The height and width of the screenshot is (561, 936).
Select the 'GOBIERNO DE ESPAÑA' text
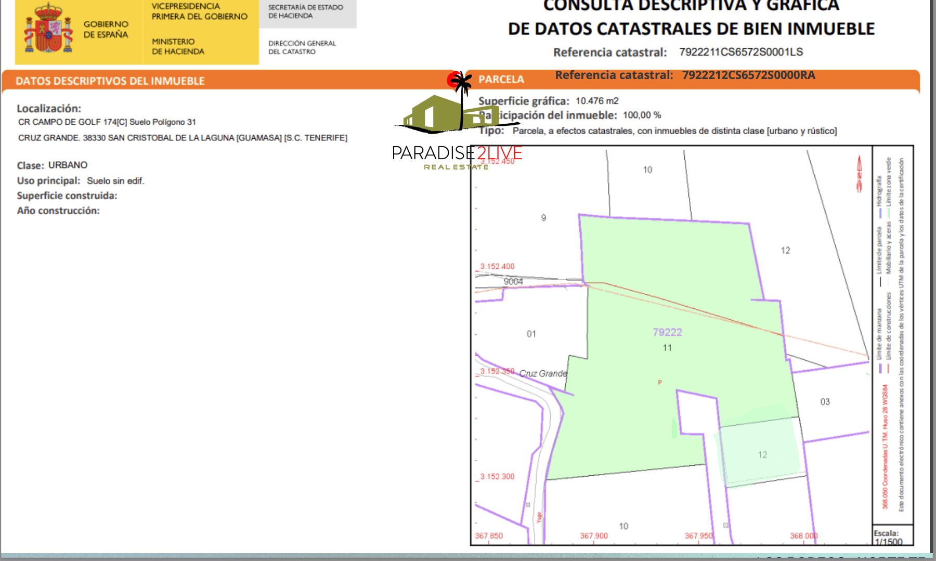pyautogui.click(x=106, y=29)
